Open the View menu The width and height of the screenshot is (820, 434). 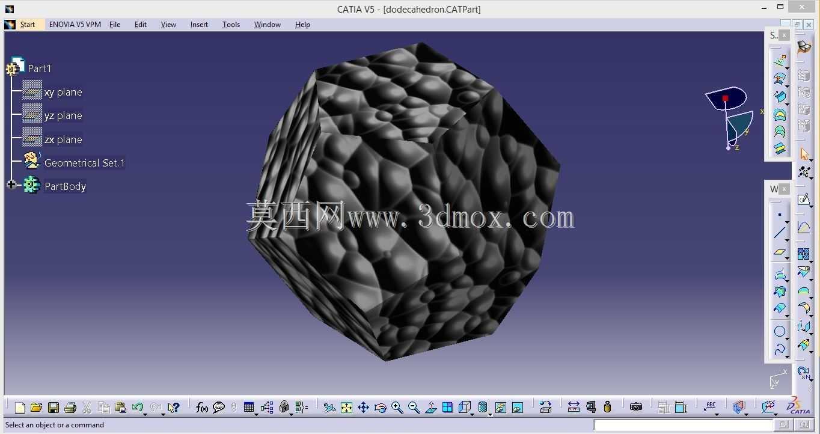coord(168,25)
